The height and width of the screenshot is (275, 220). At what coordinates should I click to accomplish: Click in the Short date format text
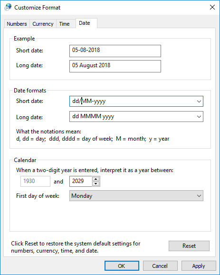click(x=132, y=101)
